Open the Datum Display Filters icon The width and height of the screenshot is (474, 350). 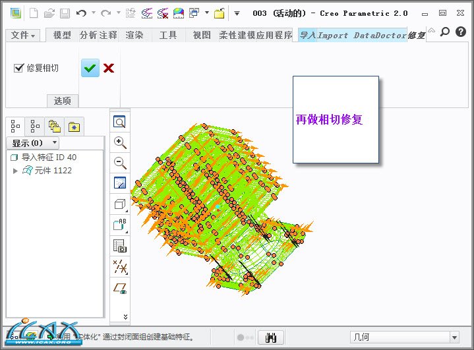click(x=120, y=266)
